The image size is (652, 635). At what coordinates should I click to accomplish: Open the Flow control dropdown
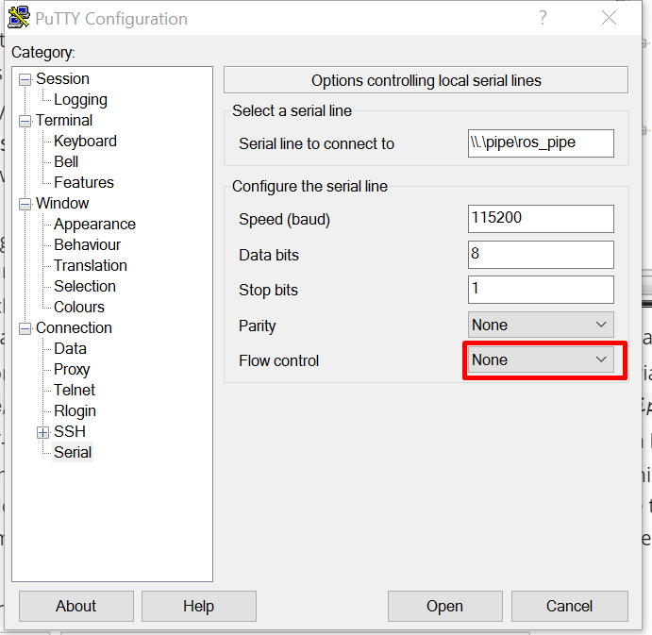[x=541, y=359]
